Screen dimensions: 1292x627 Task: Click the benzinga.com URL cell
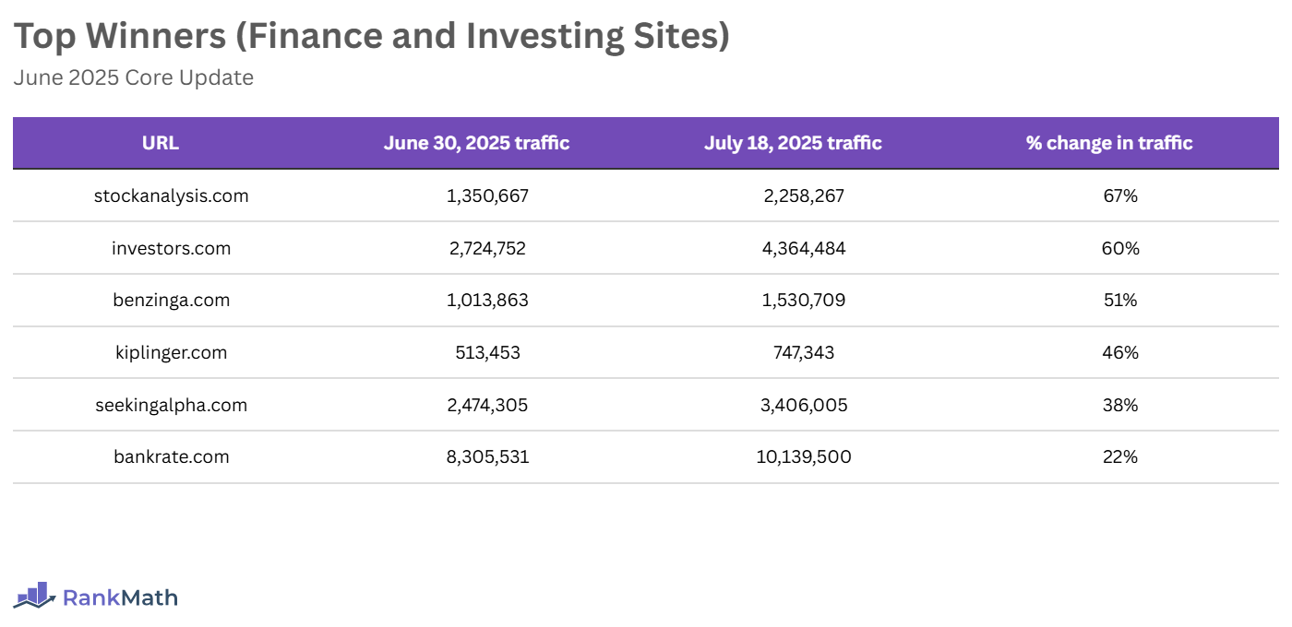172,300
